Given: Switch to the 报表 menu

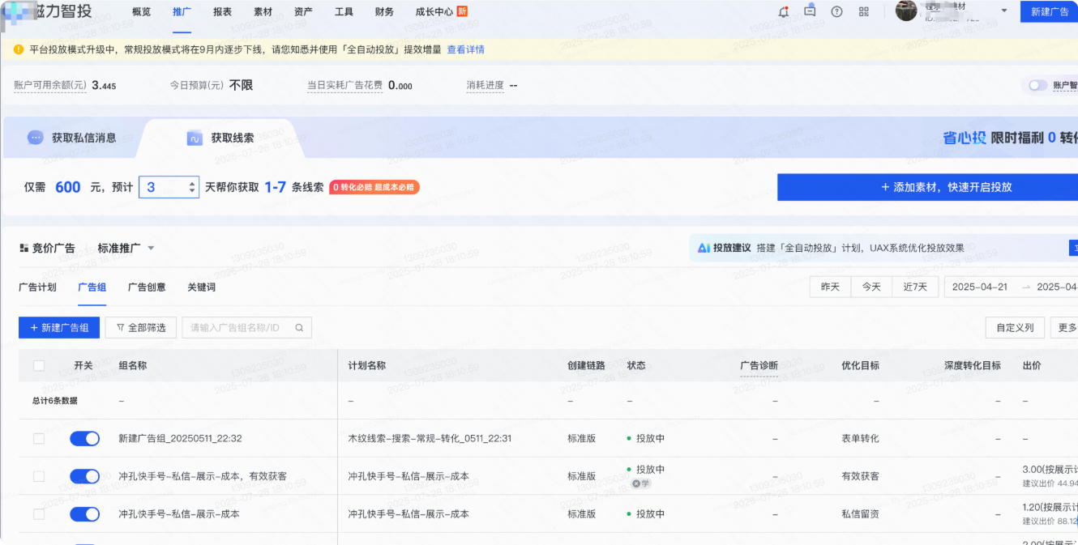Looking at the screenshot, I should pyautogui.click(x=222, y=11).
